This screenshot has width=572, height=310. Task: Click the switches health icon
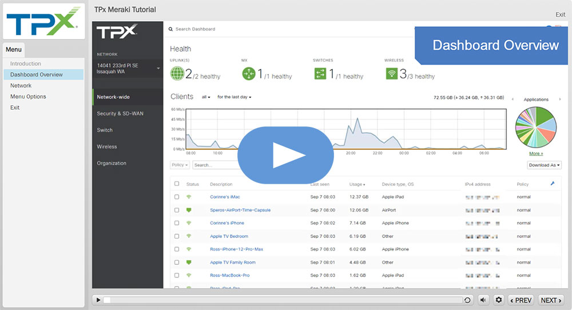320,74
